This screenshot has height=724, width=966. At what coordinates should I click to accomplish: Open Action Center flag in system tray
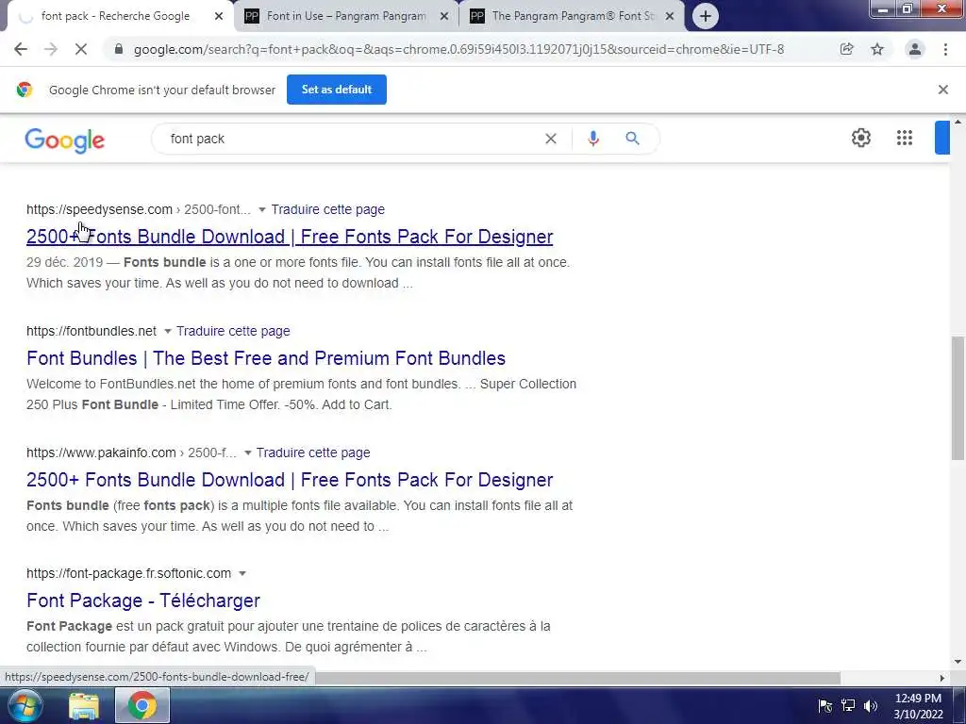coord(825,706)
